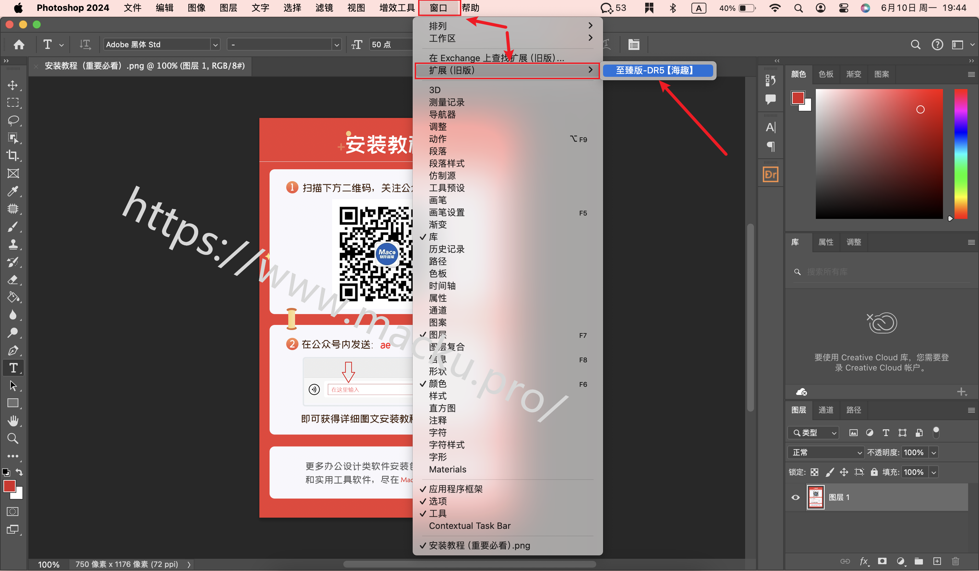Click the hue spectrum slider

[960, 154]
